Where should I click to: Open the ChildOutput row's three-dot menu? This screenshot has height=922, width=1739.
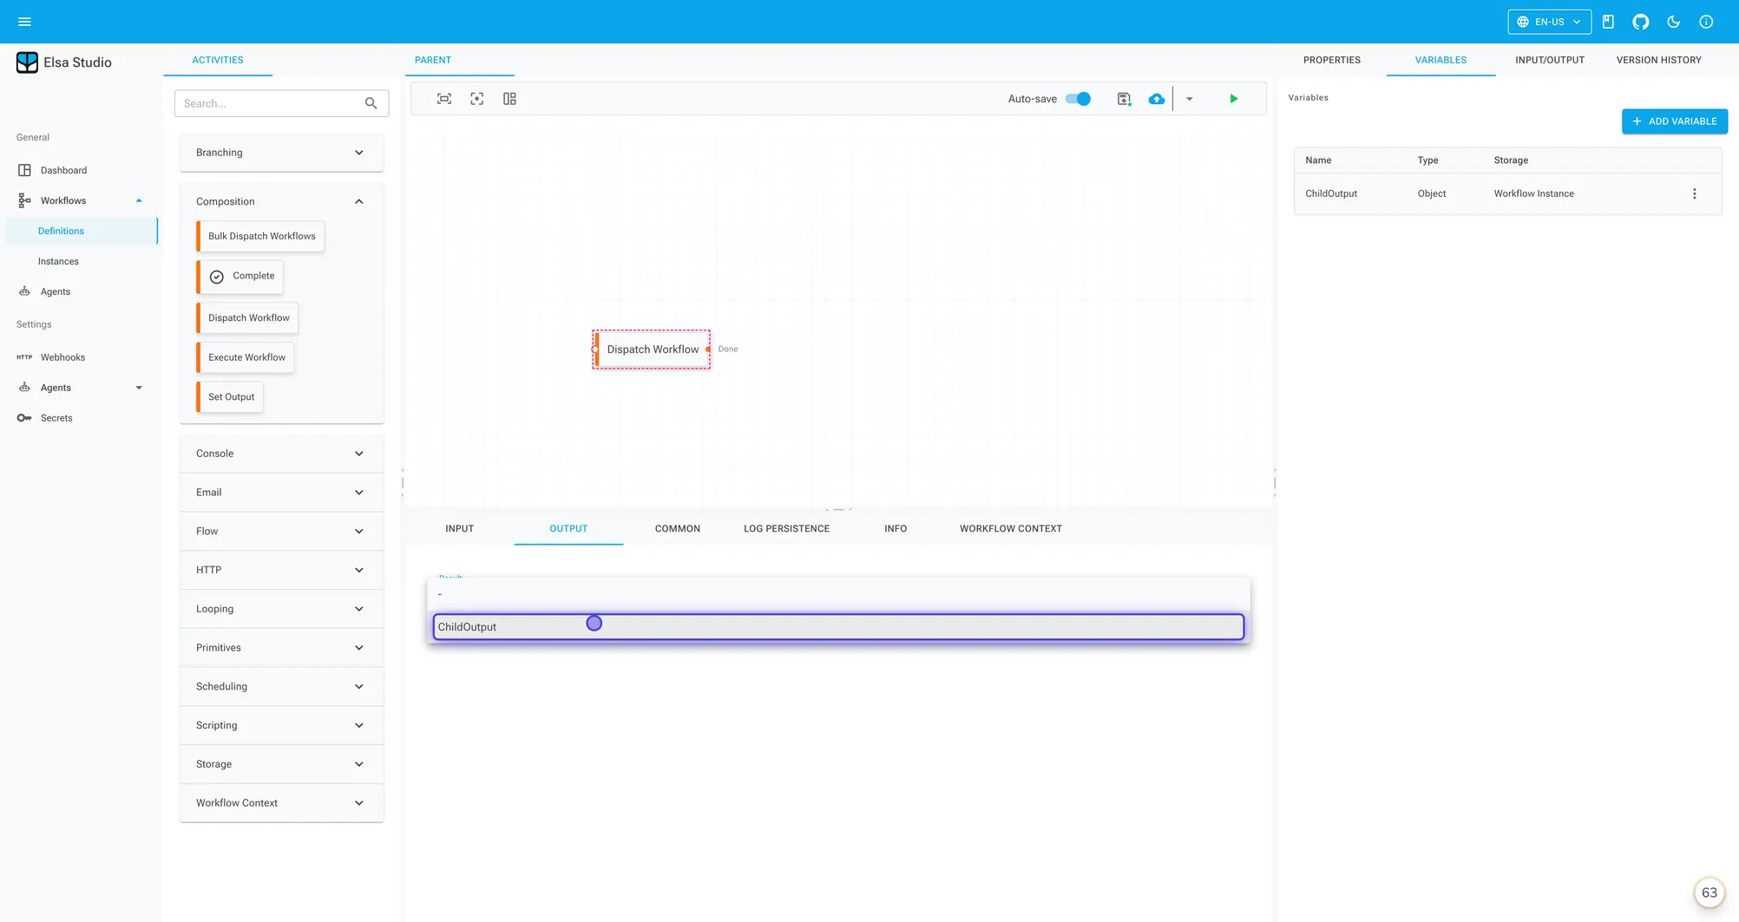tap(1694, 193)
